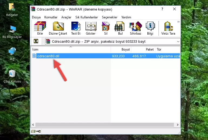Image resolution: width=208 pixels, height=140 pixels.
Task: Click Dizine Çıkart extract icon
Action: click(58, 28)
